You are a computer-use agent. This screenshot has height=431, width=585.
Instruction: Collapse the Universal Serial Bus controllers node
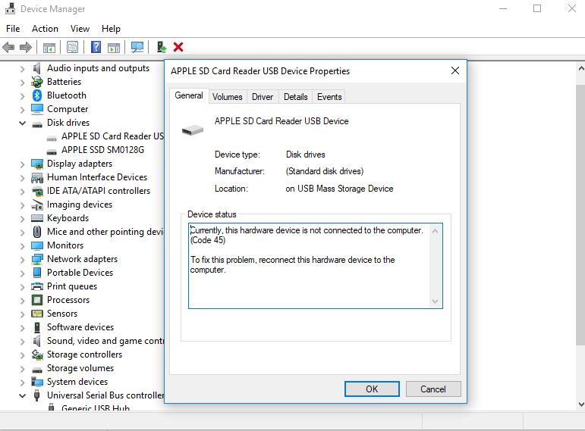[23, 395]
